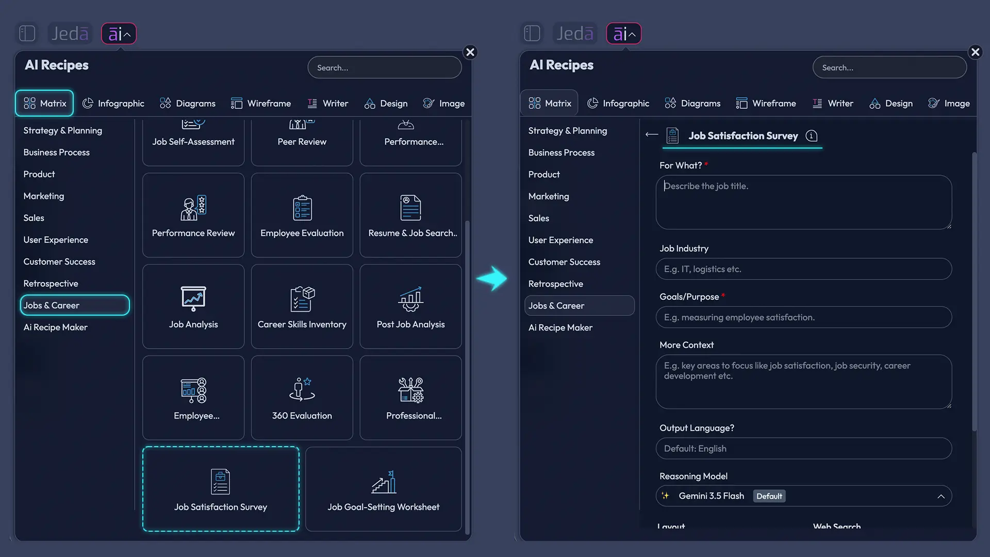Select the Infographic tab in left window

pyautogui.click(x=113, y=104)
